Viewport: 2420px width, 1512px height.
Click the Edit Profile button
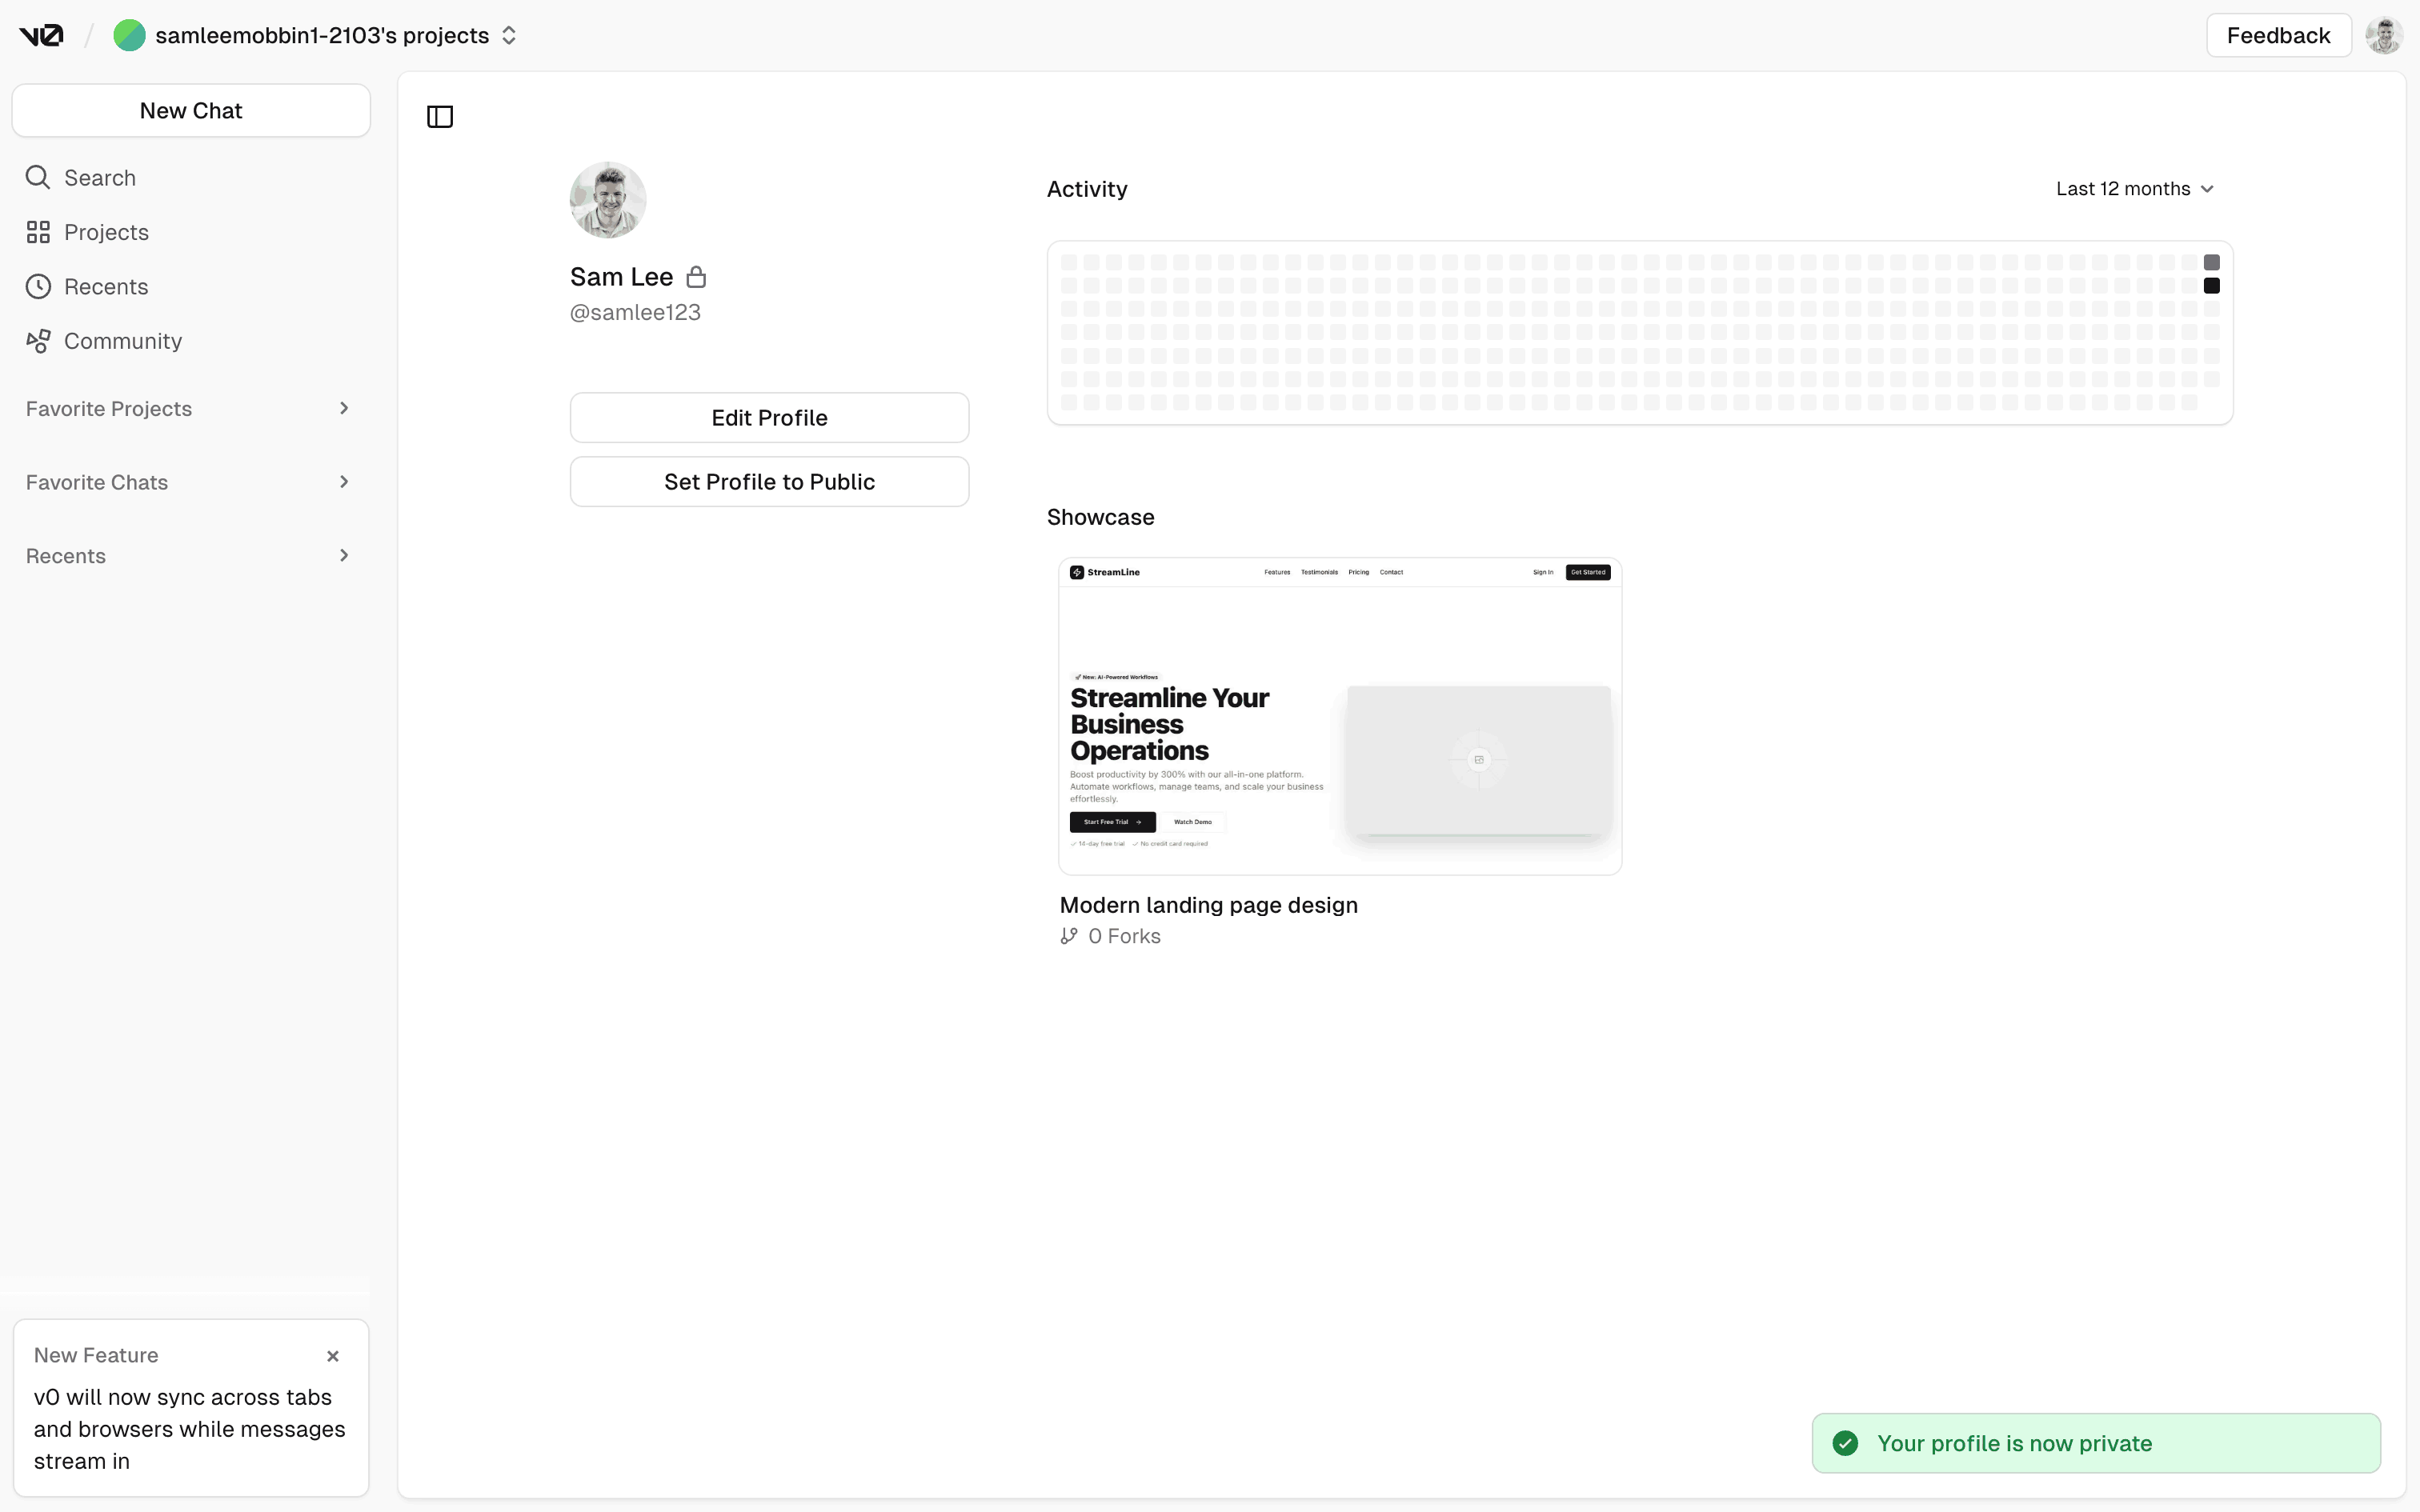(x=769, y=418)
